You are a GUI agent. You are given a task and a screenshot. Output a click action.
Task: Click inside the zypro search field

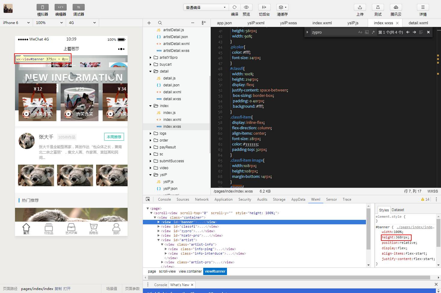tap(333, 32)
